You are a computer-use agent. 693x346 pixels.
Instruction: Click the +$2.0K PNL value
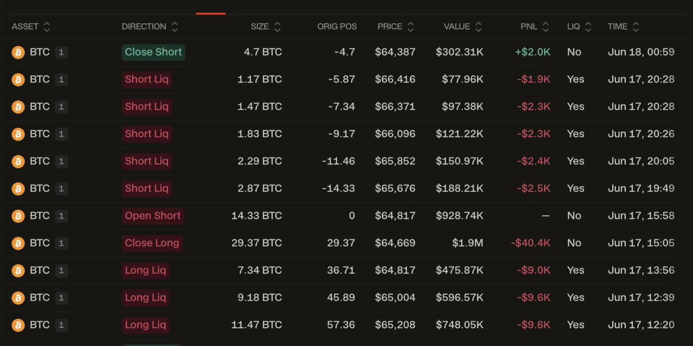coord(533,52)
